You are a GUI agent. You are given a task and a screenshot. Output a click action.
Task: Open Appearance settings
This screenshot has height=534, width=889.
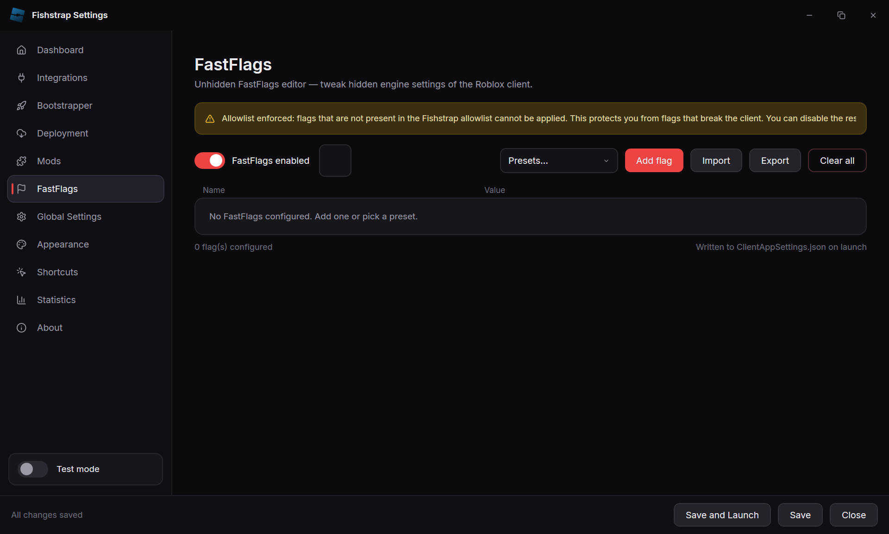[86, 244]
